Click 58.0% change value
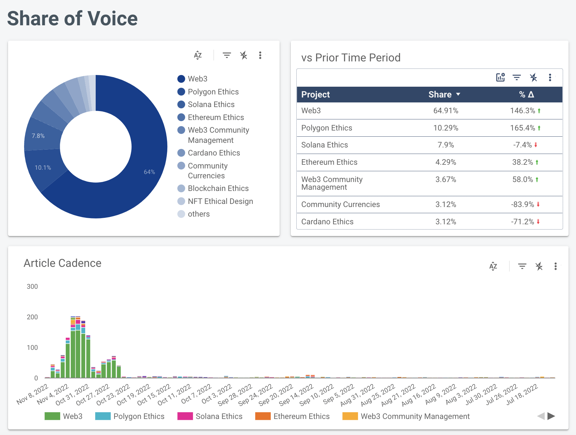576x435 pixels. (523, 180)
